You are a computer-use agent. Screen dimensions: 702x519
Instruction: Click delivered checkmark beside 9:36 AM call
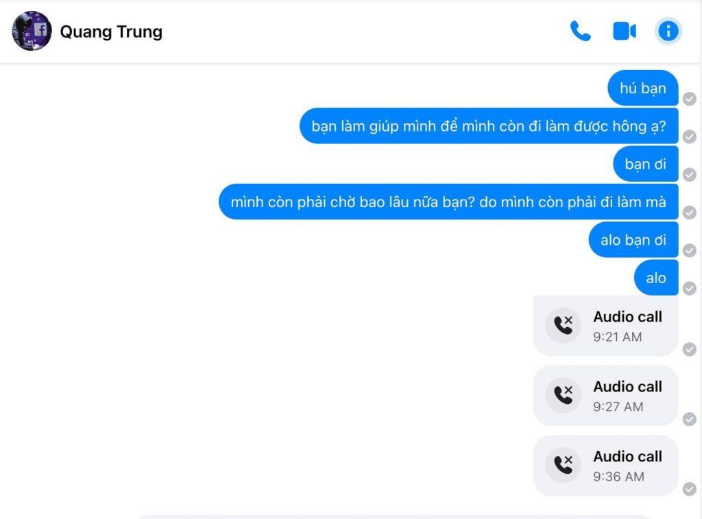tap(690, 489)
